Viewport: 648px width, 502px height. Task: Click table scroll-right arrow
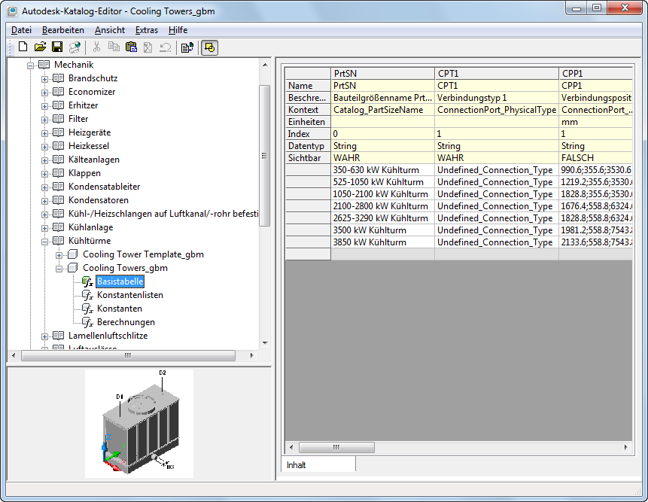click(x=625, y=447)
